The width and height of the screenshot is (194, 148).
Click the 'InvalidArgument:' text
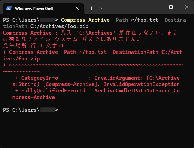point(119,78)
